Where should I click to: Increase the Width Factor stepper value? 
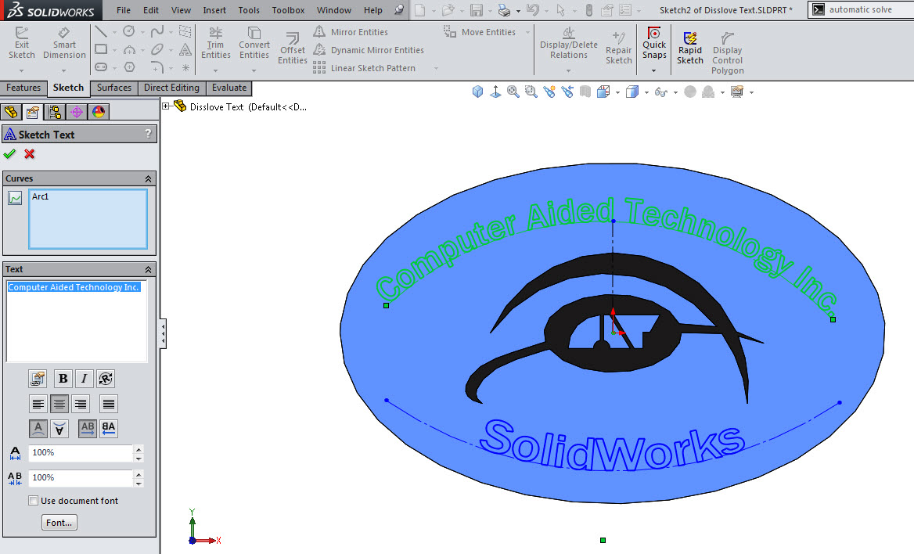point(139,448)
